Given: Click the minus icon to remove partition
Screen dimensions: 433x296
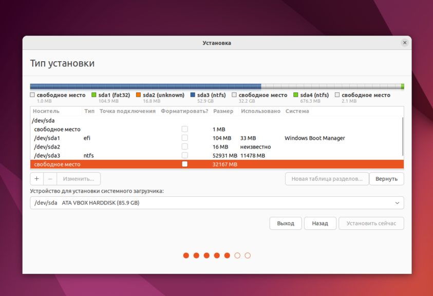Looking at the screenshot, I should 50,179.
